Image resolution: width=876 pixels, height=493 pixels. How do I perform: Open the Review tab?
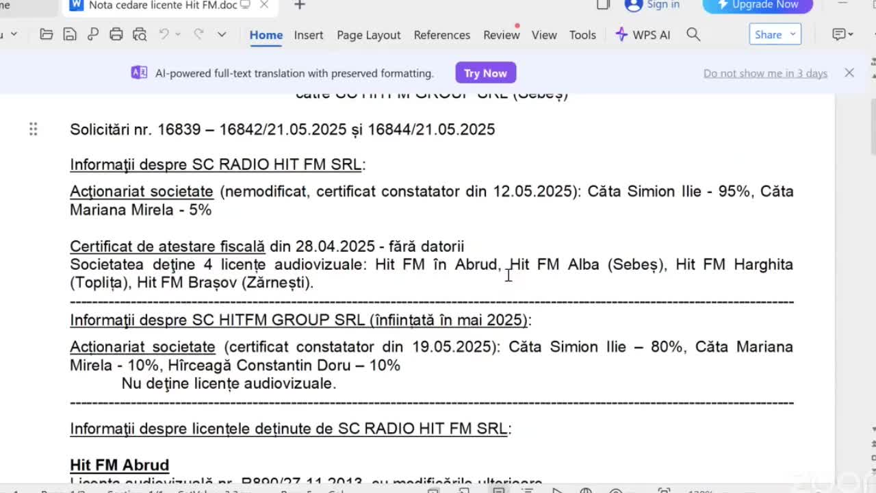(x=502, y=35)
